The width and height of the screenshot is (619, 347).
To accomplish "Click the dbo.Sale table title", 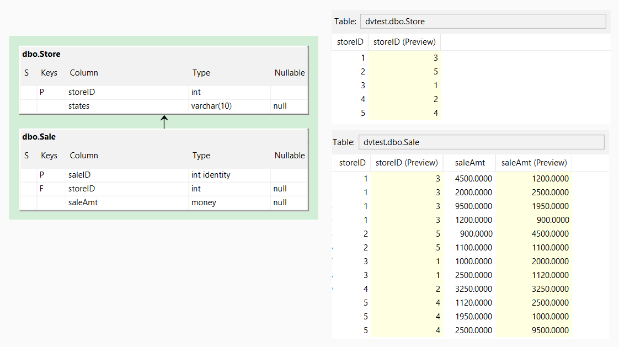I will tap(39, 137).
